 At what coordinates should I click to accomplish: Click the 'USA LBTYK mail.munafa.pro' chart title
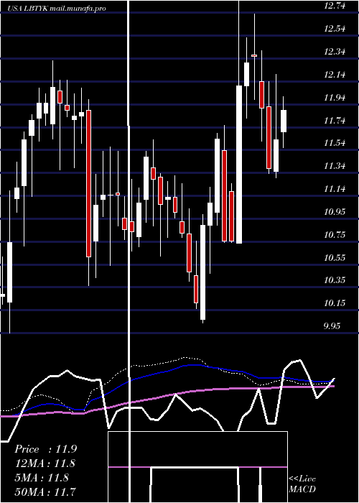click(x=57, y=9)
